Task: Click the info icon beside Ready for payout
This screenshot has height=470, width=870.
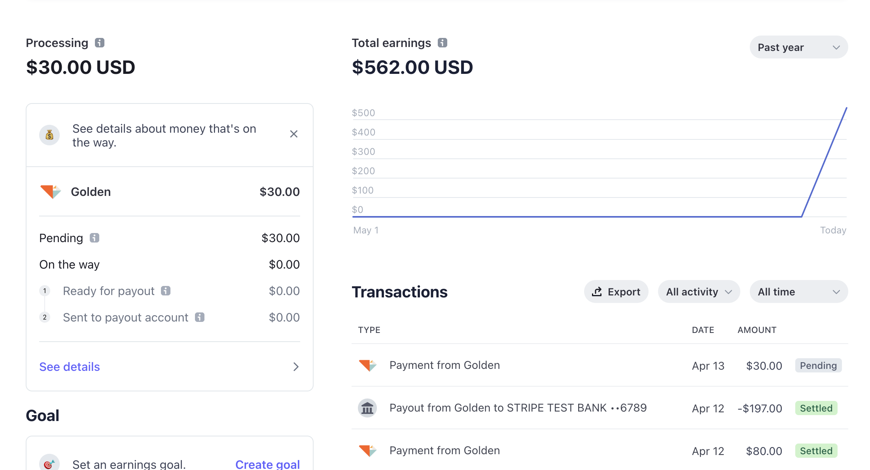Action: pos(166,291)
